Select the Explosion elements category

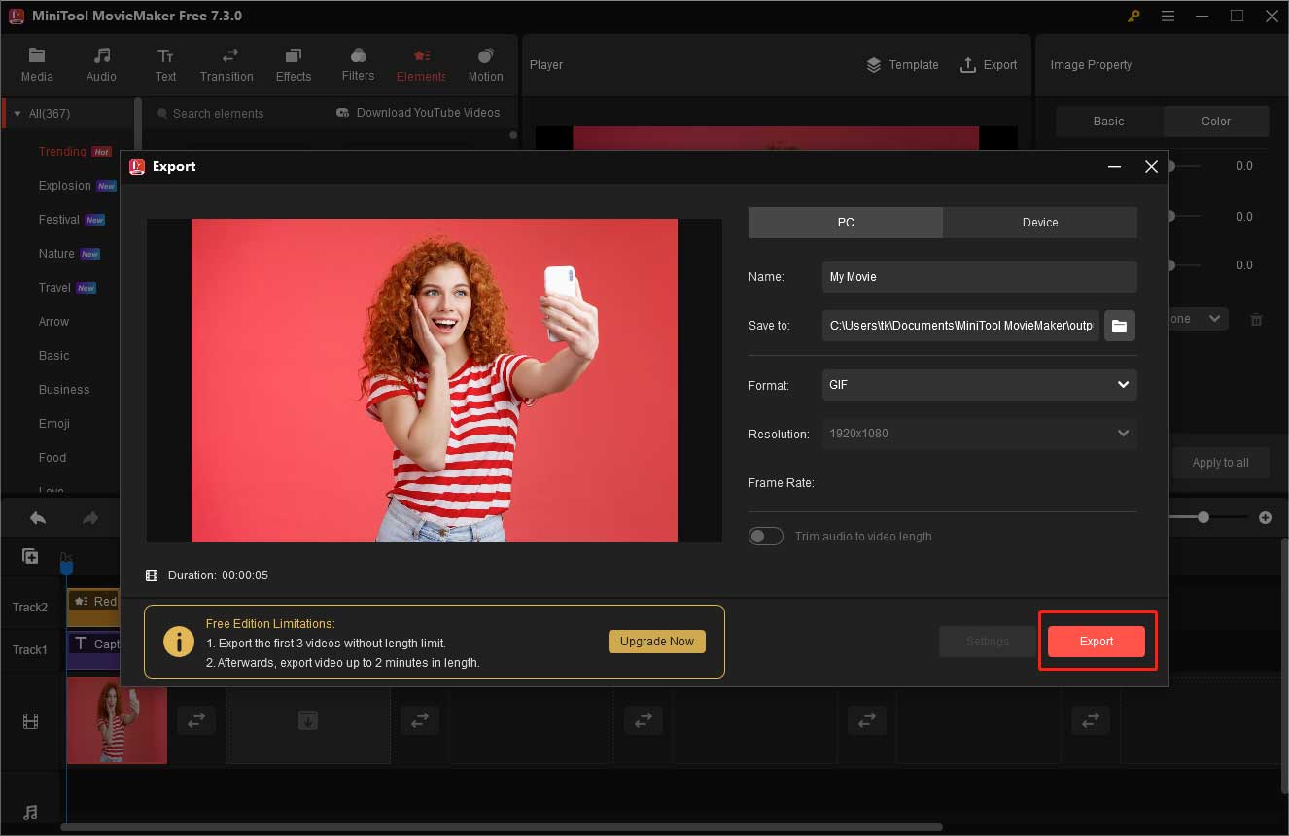pyautogui.click(x=64, y=186)
